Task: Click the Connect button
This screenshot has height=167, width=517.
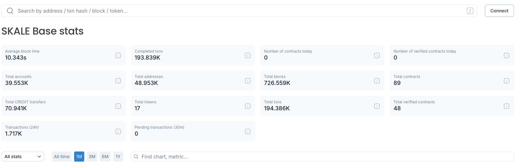Action: coord(499,11)
